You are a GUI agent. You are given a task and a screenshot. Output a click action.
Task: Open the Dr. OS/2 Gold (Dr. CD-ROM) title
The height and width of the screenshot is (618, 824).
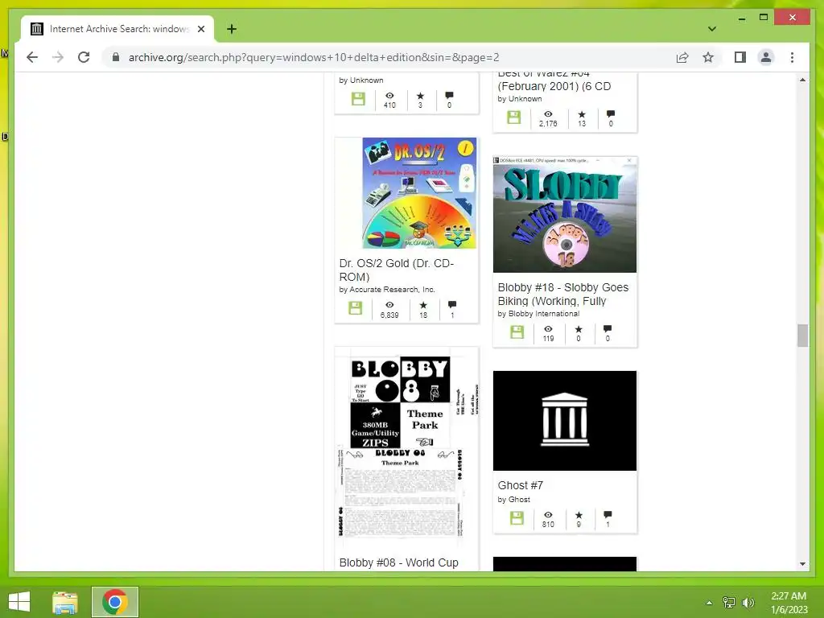396,270
